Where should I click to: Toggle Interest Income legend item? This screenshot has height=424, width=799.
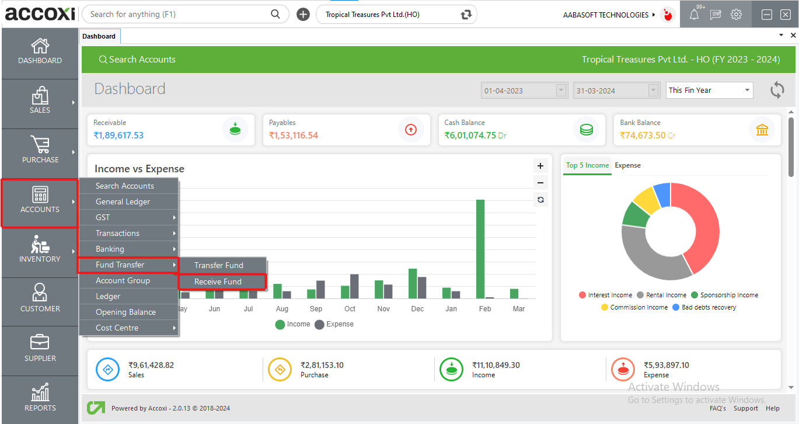605,296
